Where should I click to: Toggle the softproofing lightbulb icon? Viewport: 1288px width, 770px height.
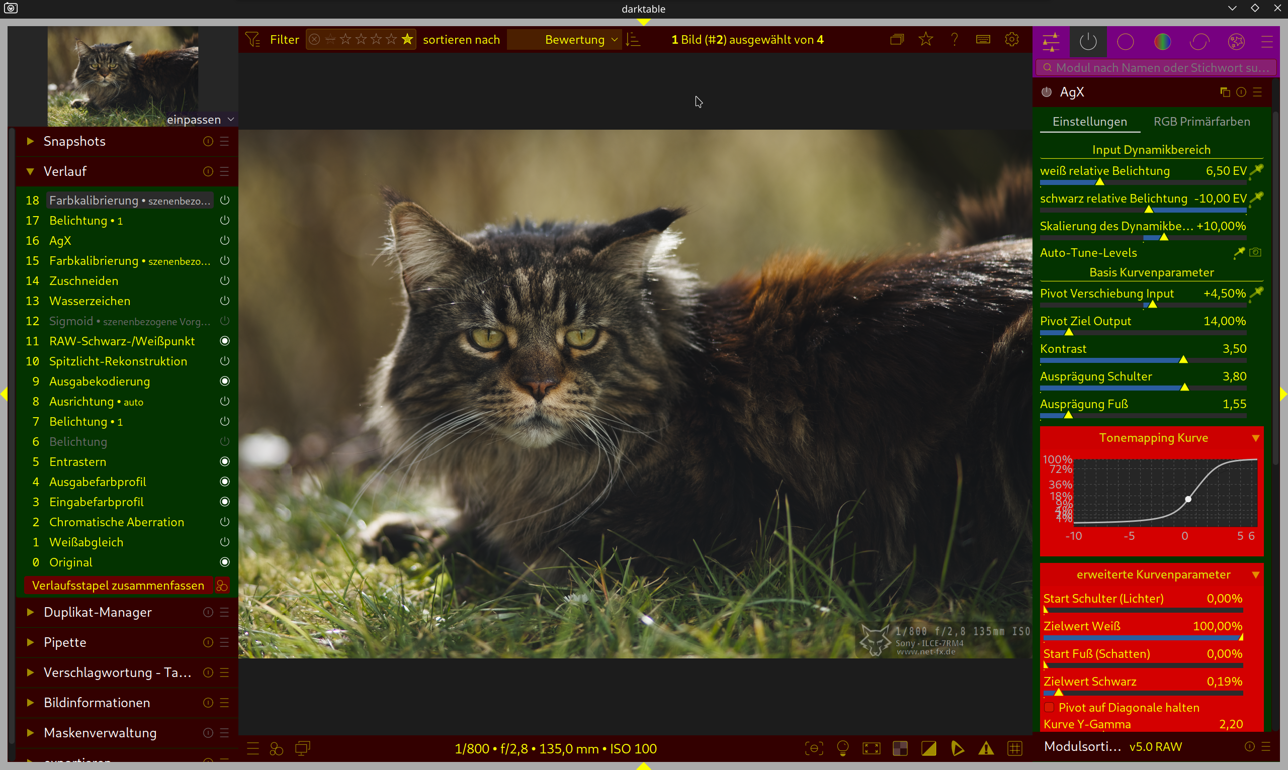click(x=842, y=748)
